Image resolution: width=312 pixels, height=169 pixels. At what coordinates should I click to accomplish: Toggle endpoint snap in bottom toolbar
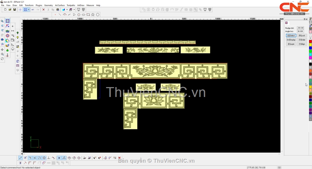(21, 158)
